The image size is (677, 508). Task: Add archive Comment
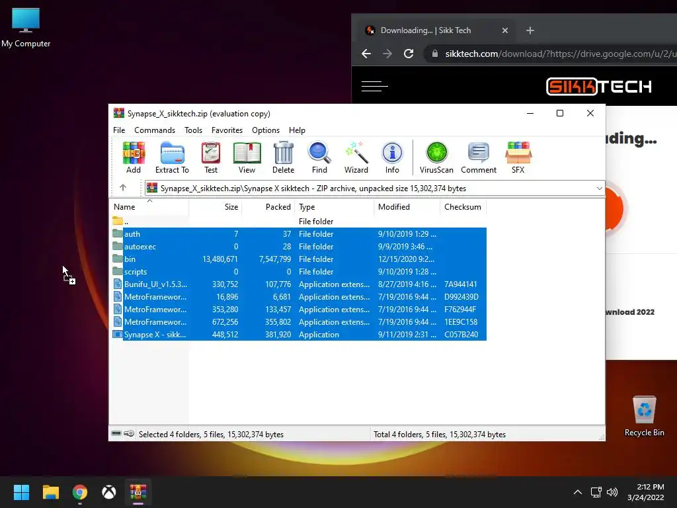(479, 157)
